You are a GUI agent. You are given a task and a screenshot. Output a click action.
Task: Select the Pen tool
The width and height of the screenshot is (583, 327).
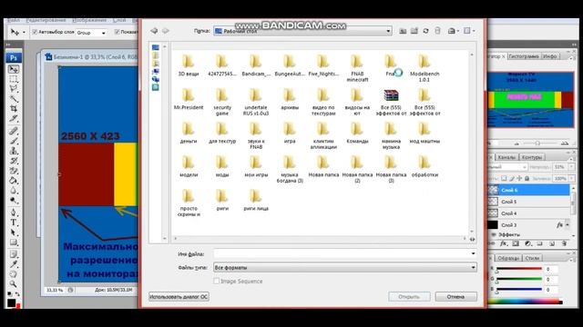click(x=14, y=213)
